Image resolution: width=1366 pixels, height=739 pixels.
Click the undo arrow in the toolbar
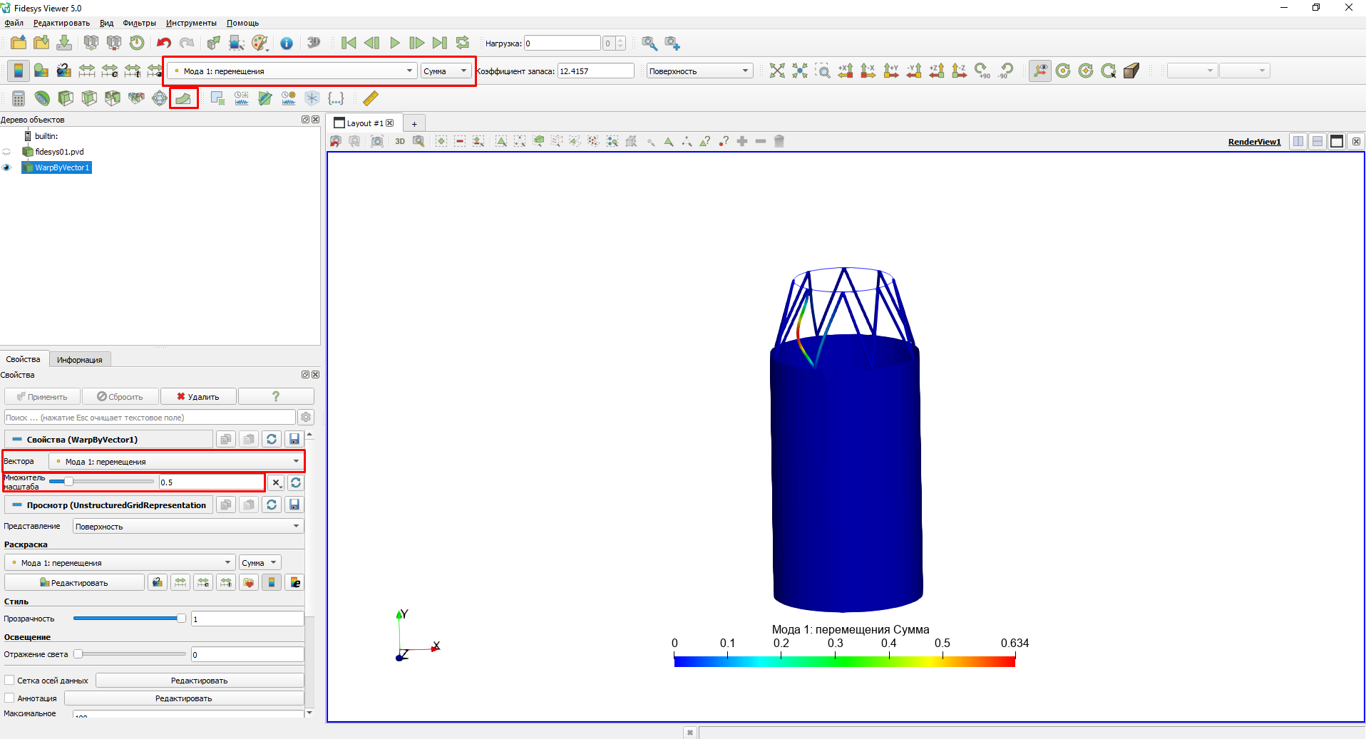click(x=164, y=43)
